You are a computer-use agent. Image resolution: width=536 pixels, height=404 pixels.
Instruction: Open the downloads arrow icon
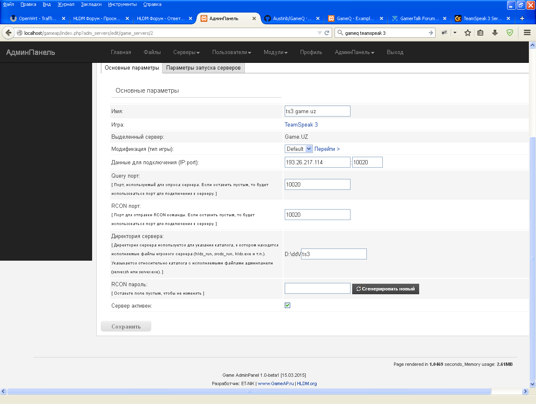tap(495, 33)
